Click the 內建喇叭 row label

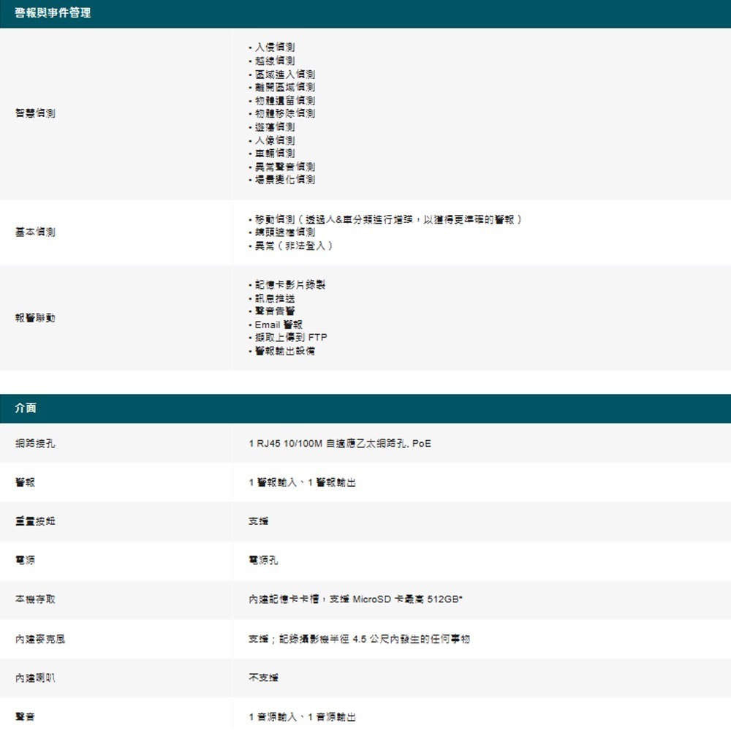[x=35, y=678]
